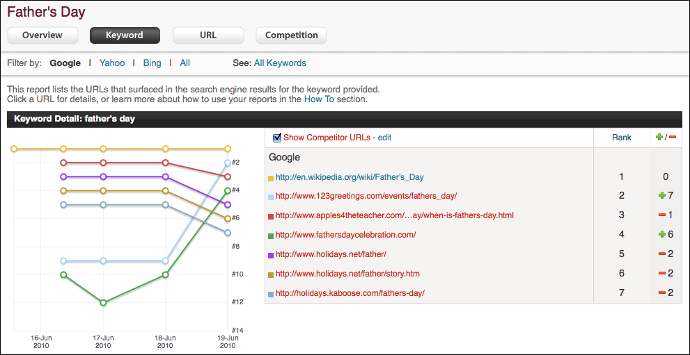Click the red minus icon in column header

pos(673,138)
